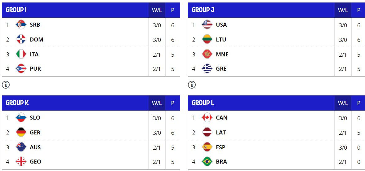
Task: Open the PUR team link
Action: (35, 69)
